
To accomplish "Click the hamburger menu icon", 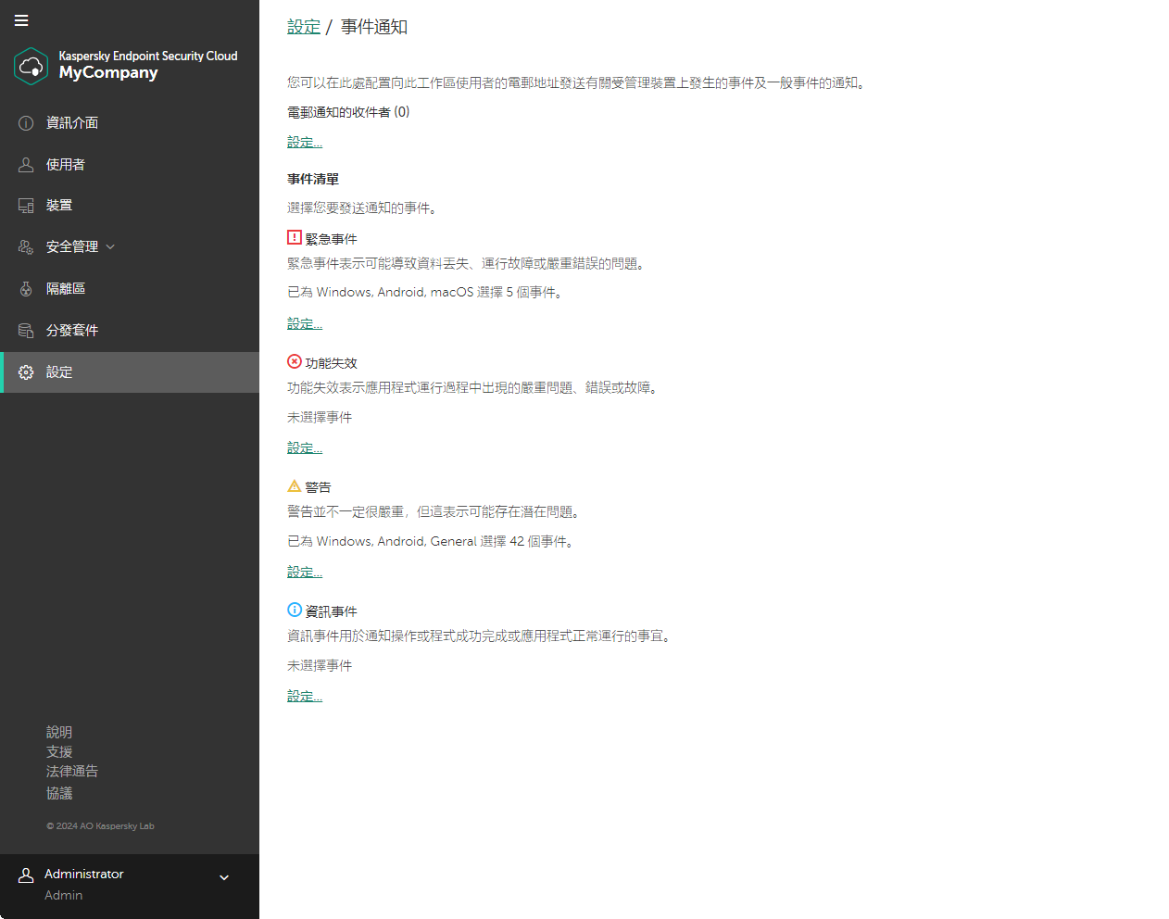I will (21, 20).
